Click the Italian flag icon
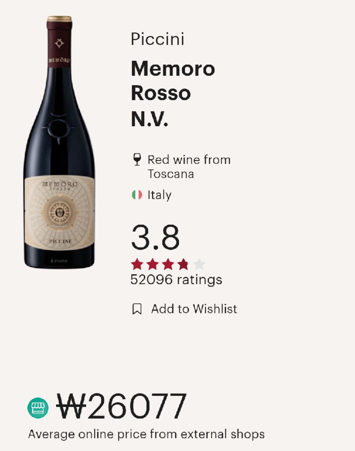This screenshot has height=451, width=355. tap(137, 195)
